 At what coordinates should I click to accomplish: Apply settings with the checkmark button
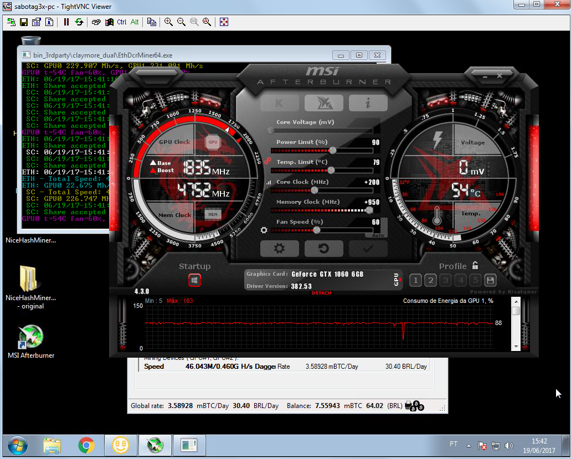[368, 249]
